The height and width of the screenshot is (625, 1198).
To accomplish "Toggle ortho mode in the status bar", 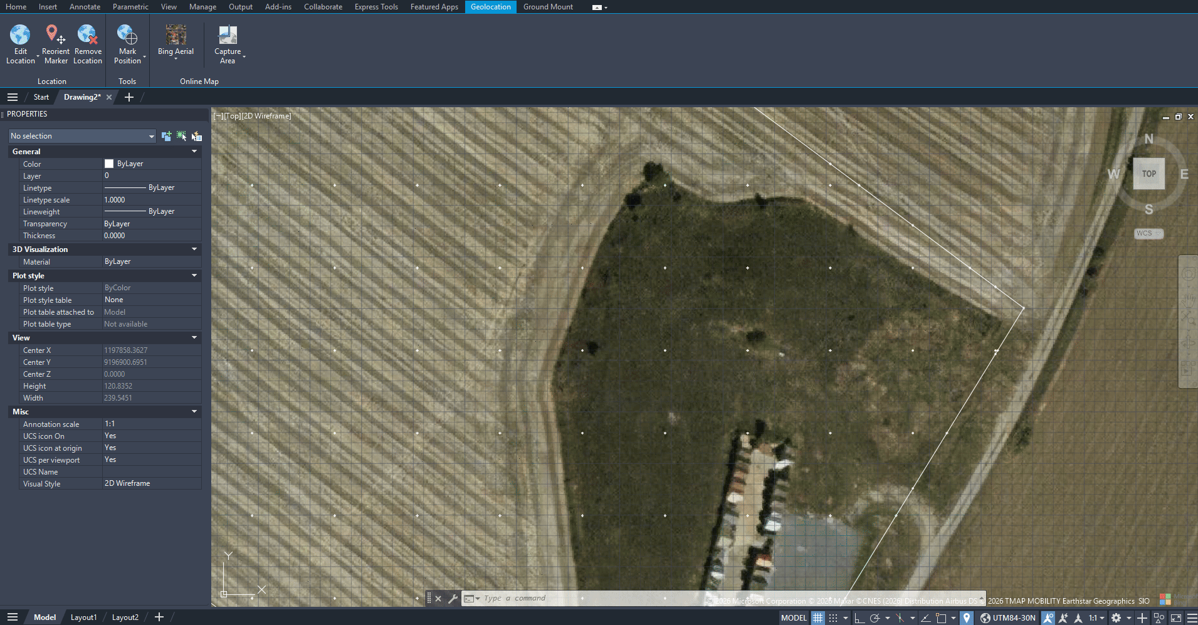I will coord(859,618).
